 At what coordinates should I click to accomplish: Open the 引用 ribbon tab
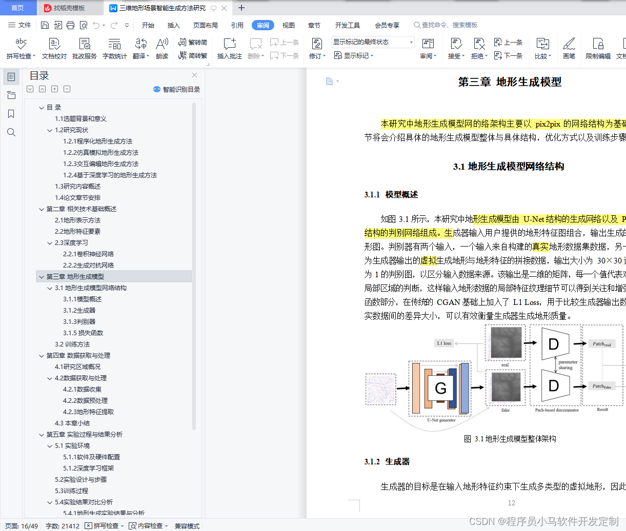237,25
